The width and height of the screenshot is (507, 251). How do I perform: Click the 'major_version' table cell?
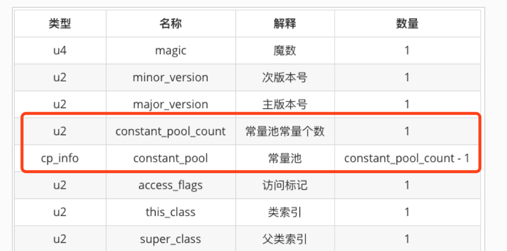coord(171,104)
